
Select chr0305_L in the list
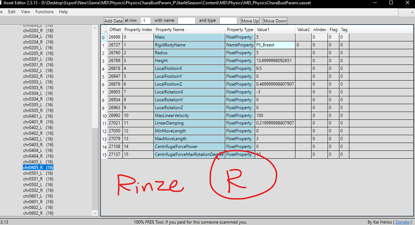38,105
